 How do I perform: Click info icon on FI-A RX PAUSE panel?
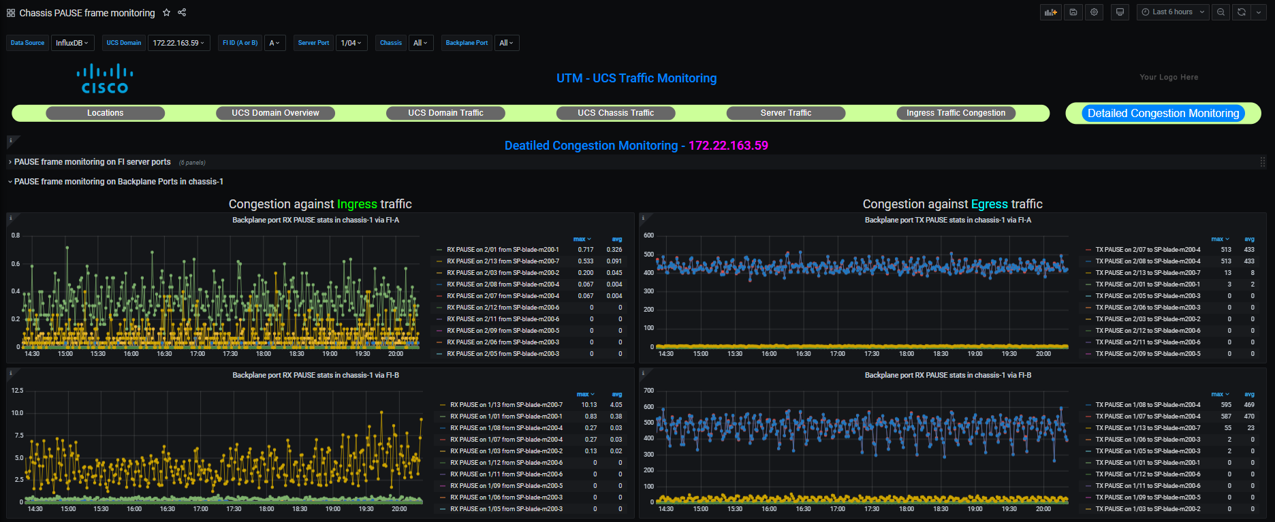point(11,218)
